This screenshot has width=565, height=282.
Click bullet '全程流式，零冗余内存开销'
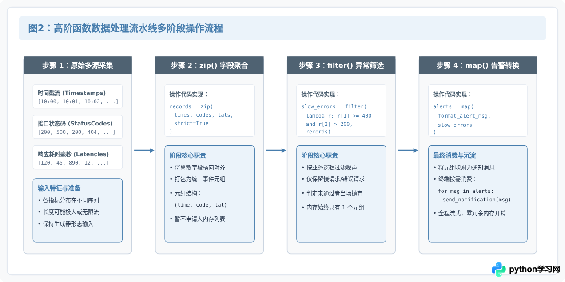coord(470,213)
